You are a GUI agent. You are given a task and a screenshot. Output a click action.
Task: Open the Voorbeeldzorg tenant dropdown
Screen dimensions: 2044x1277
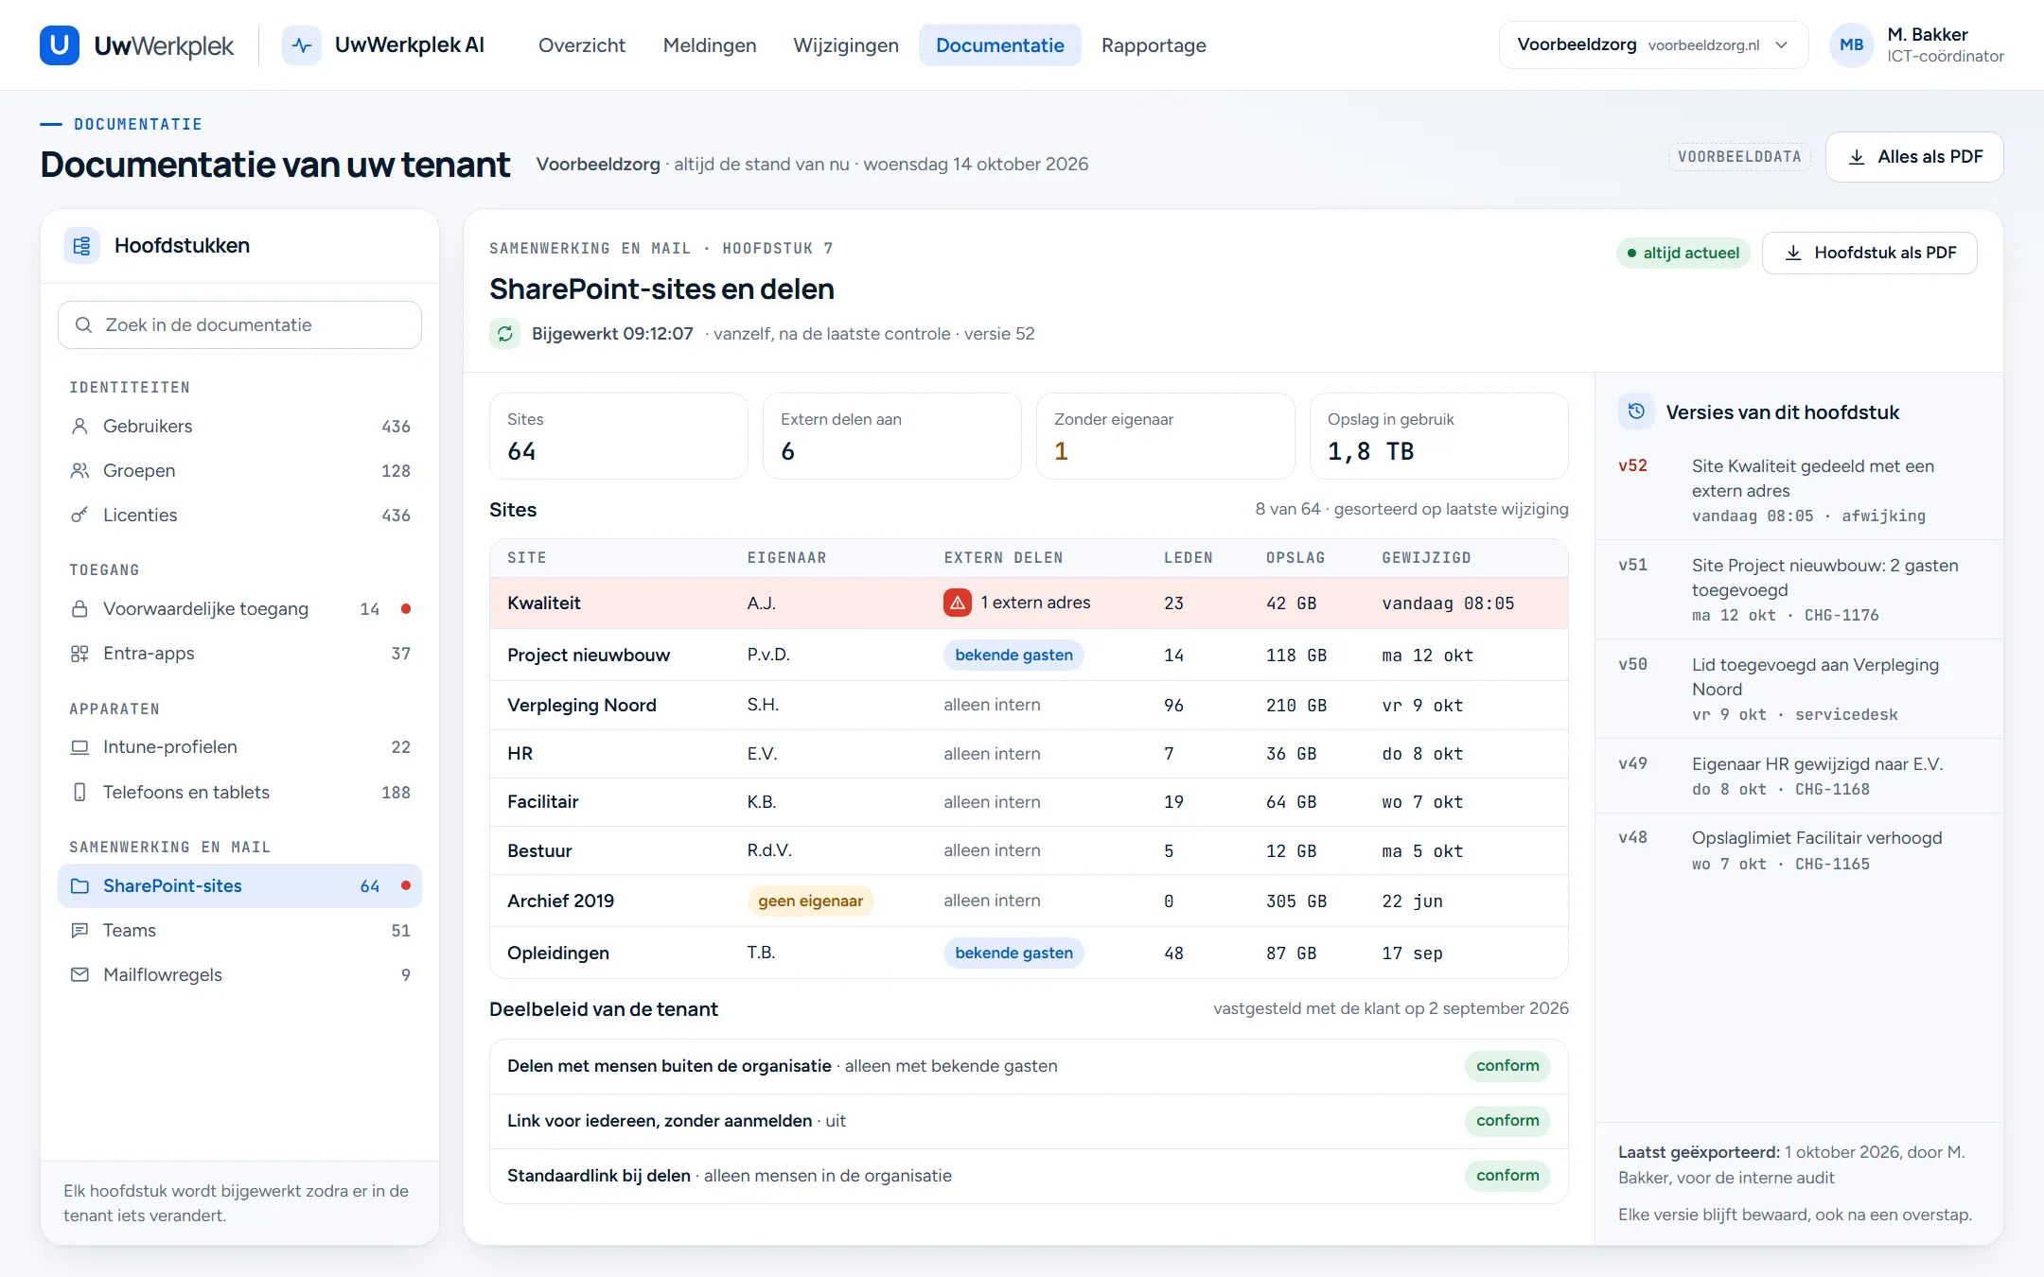coord(1653,44)
